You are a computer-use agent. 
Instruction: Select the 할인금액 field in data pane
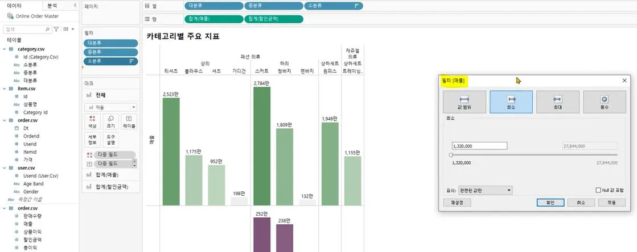32,240
